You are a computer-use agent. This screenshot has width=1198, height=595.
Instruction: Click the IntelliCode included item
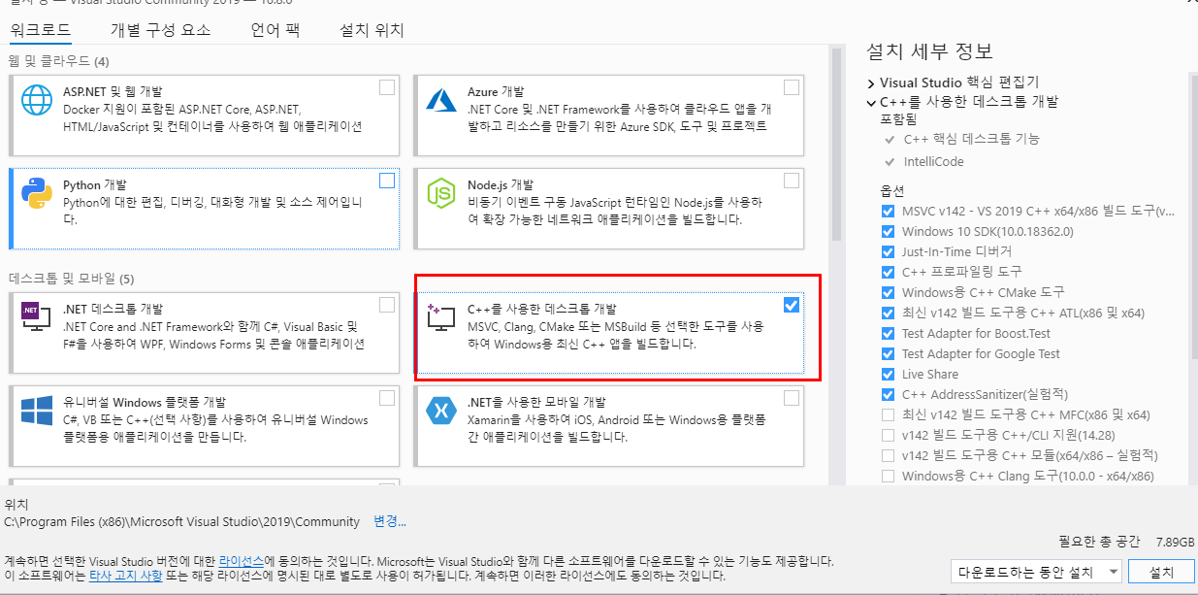click(934, 161)
